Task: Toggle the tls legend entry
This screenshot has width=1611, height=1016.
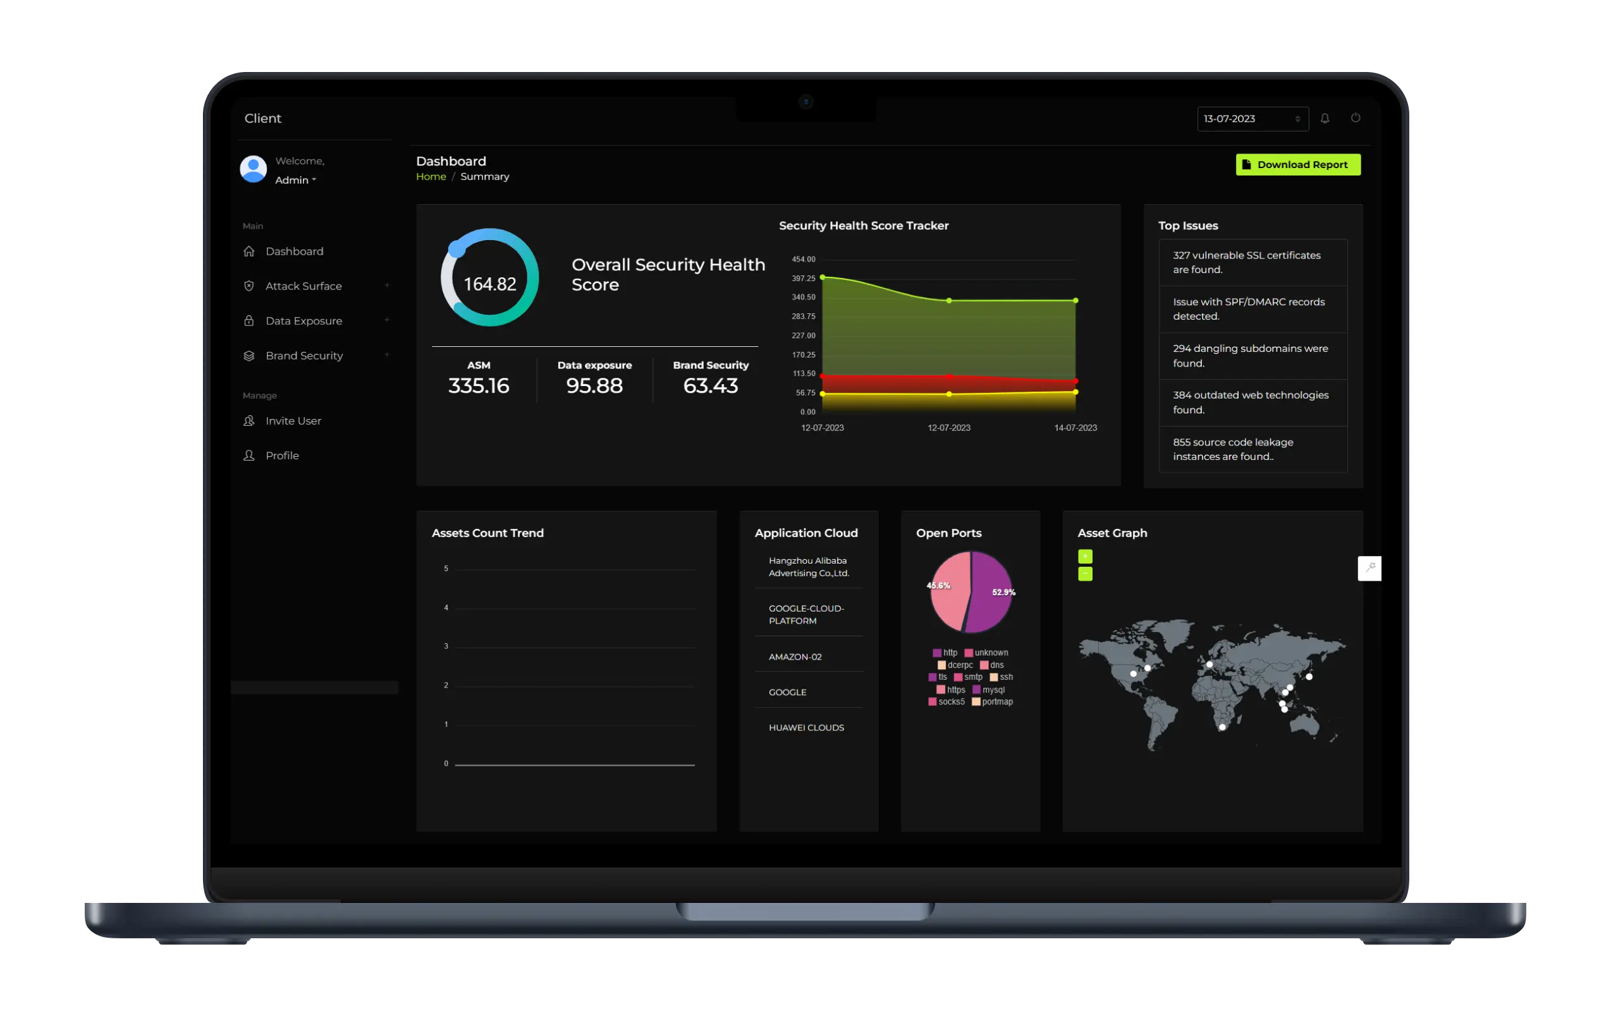Action: [938, 677]
